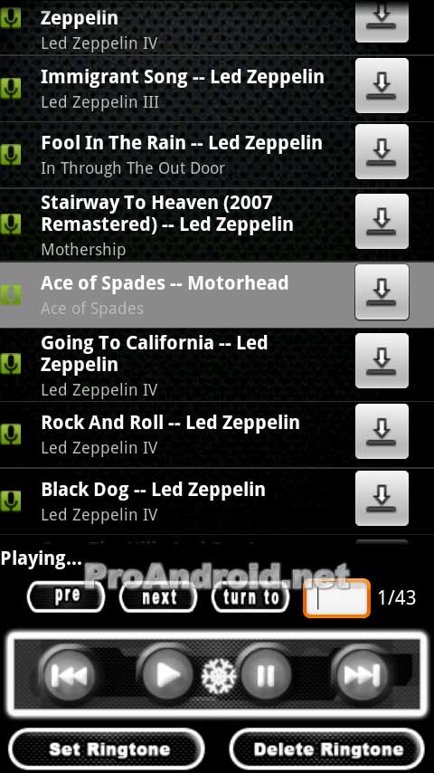Download Stairway To Heaven ringtone
Screen dimensions: 434x773
[x=382, y=222]
